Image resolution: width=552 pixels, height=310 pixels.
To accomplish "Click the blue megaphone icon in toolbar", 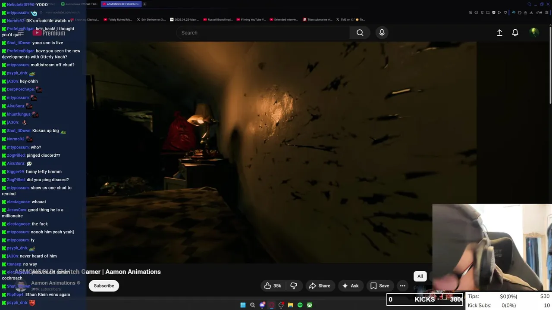I will 514,12.
